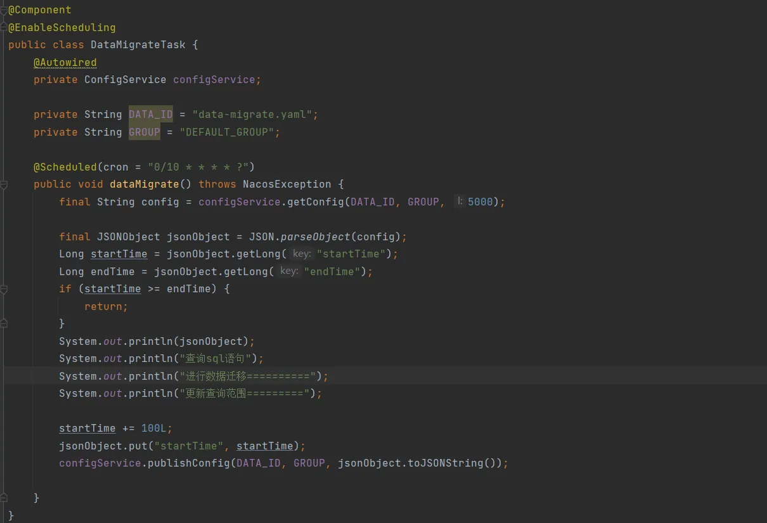This screenshot has height=523, width=767.
Task: Click the highlighted GROUP field declaration
Action: point(144,132)
